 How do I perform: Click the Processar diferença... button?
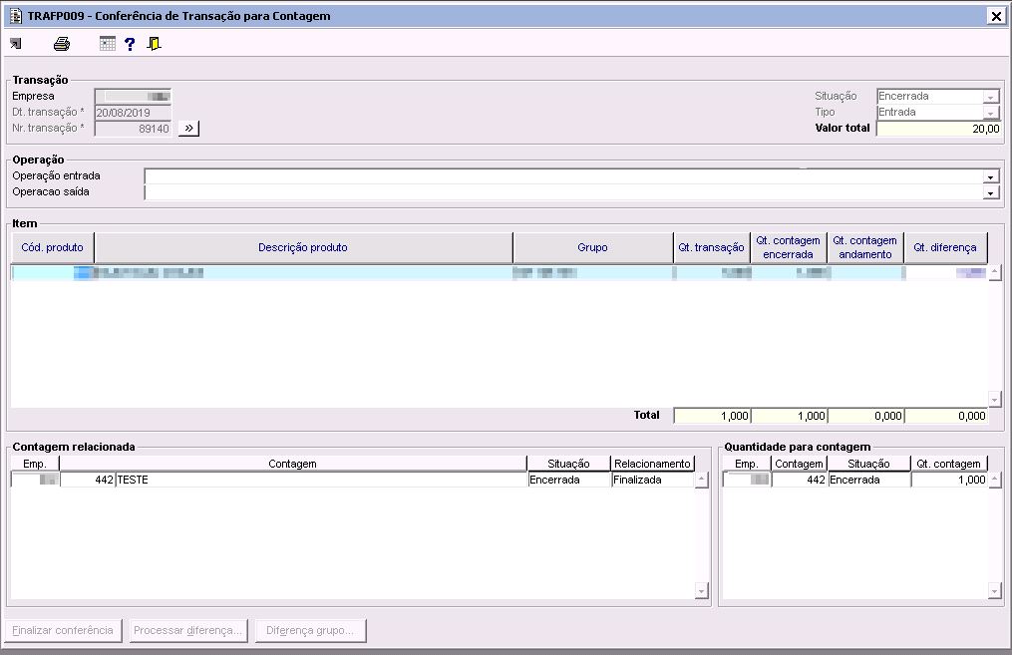pos(187,630)
